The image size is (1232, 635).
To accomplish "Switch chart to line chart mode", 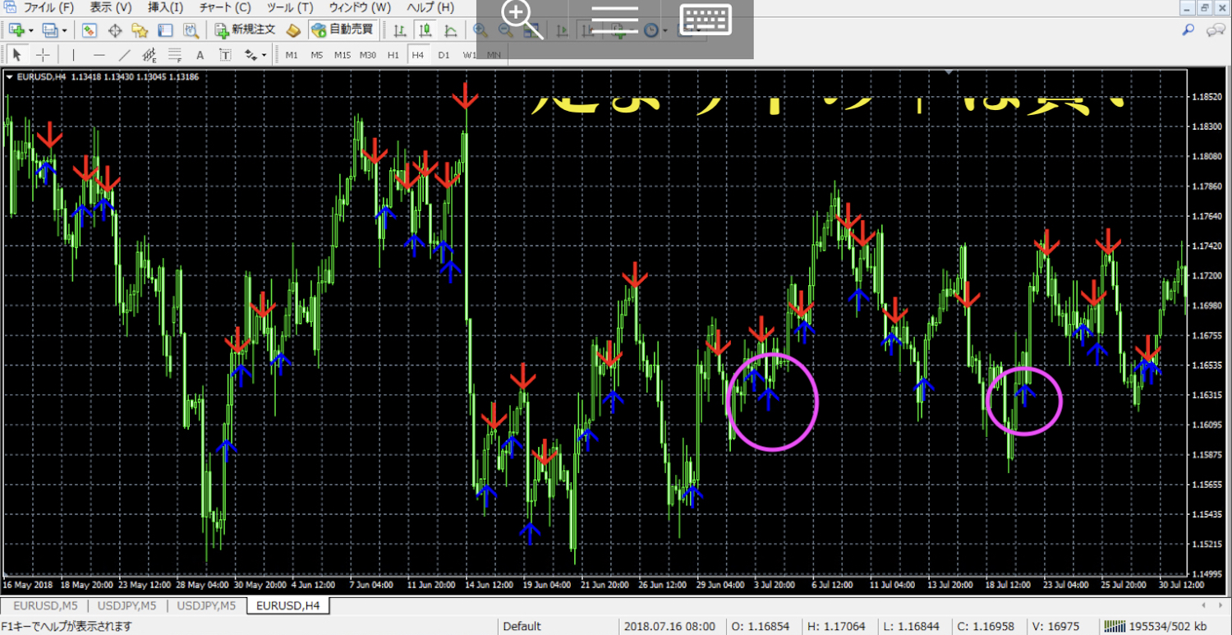I will pyautogui.click(x=451, y=30).
